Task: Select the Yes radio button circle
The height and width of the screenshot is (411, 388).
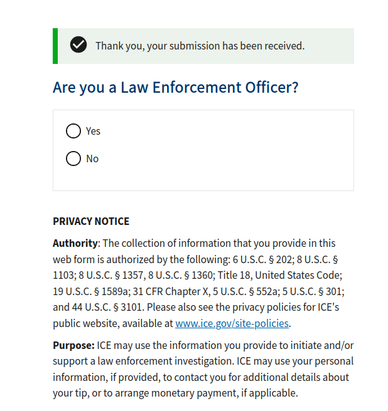Action: click(x=73, y=131)
